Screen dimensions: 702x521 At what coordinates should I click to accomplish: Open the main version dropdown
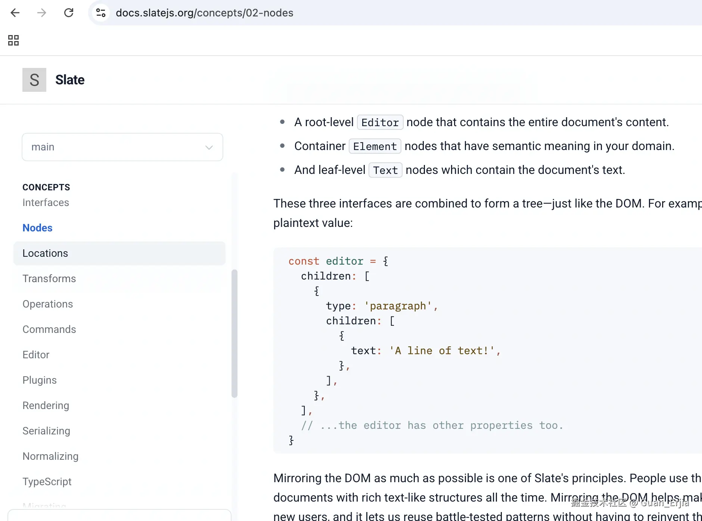[122, 147]
